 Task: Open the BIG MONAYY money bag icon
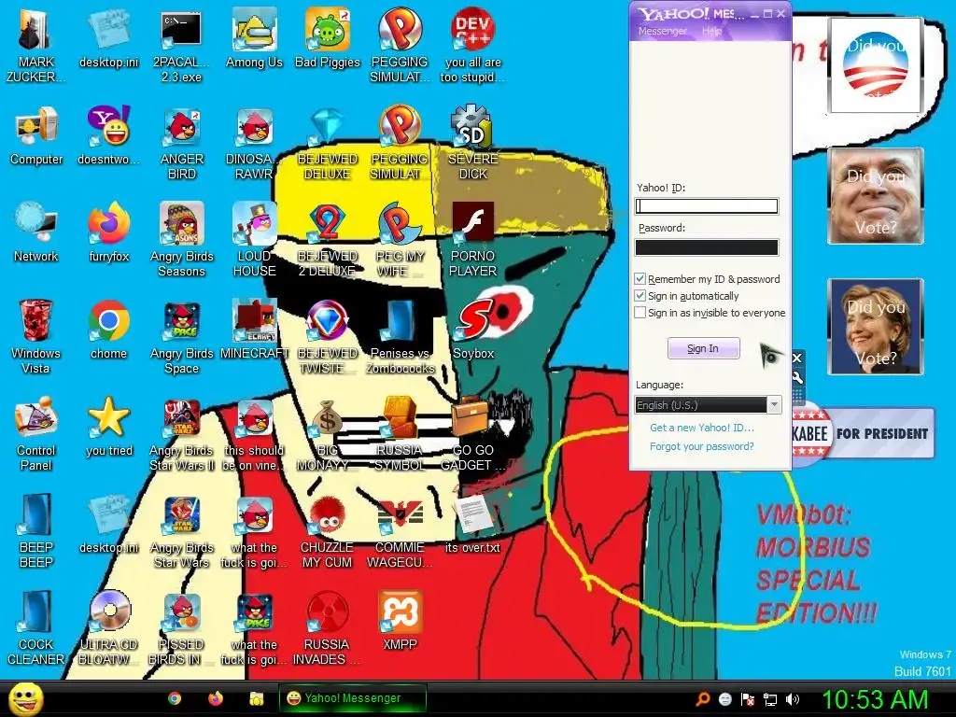328,433
